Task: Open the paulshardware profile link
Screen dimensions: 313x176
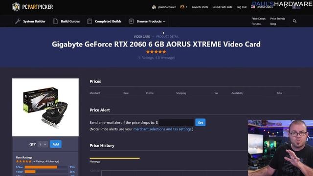Action: pos(167,7)
